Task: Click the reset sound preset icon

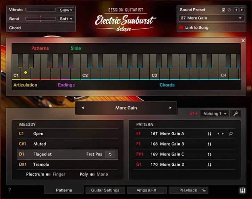Action: (x=229, y=10)
